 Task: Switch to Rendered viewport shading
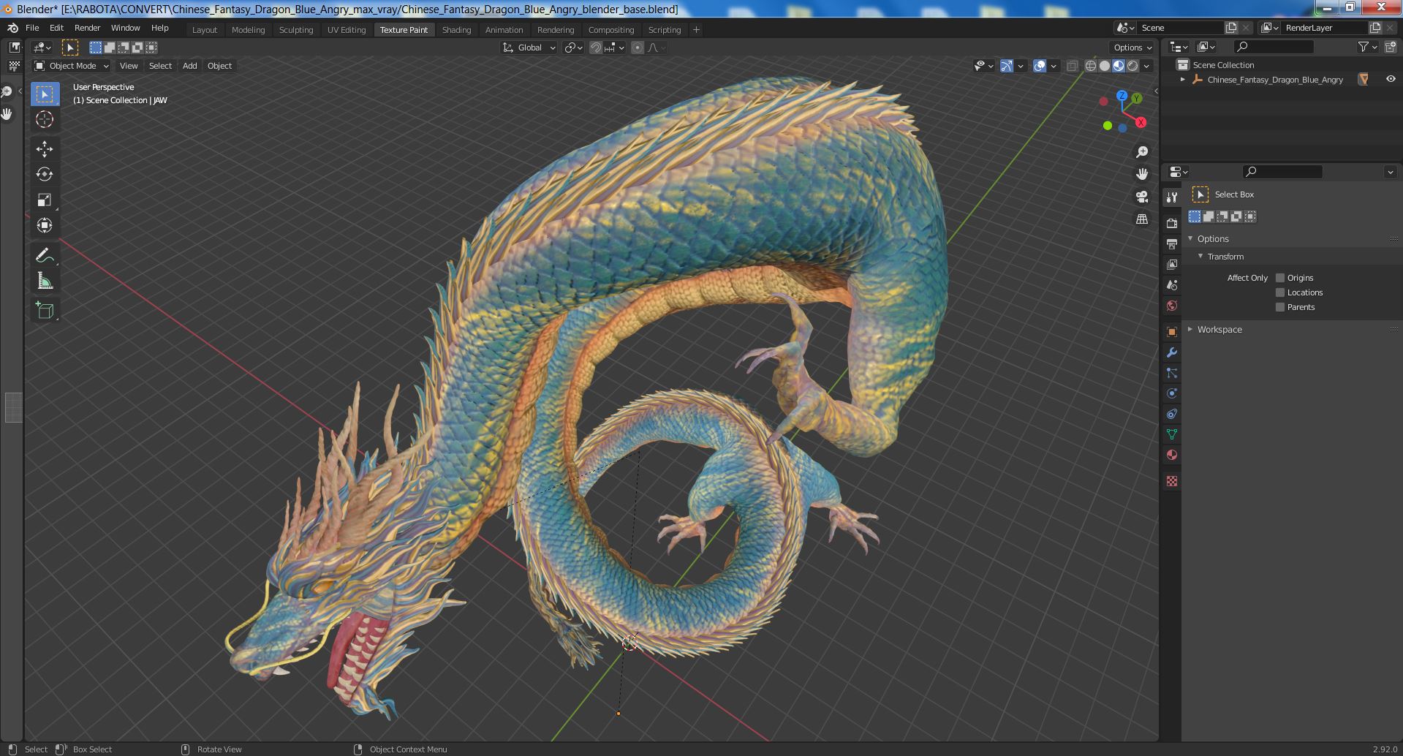click(x=1132, y=66)
